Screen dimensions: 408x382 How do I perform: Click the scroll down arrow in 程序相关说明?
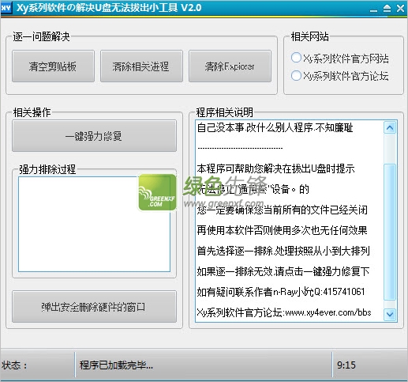[390, 314]
